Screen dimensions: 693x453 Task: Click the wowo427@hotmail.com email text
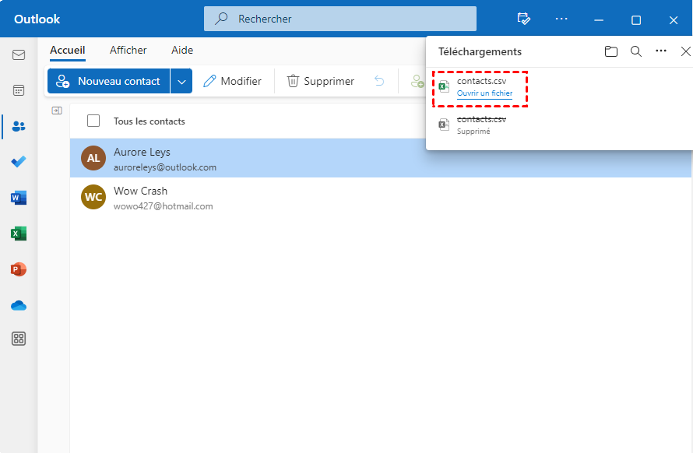coord(163,206)
